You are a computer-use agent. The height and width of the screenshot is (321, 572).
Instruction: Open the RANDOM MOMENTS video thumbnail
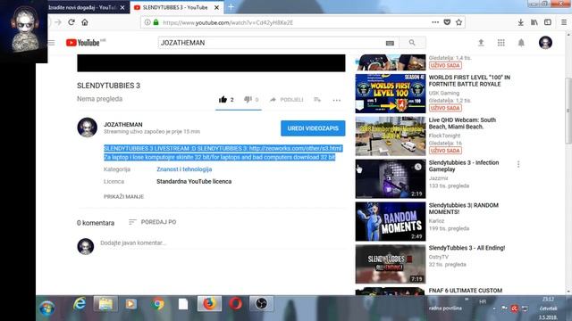click(x=391, y=221)
